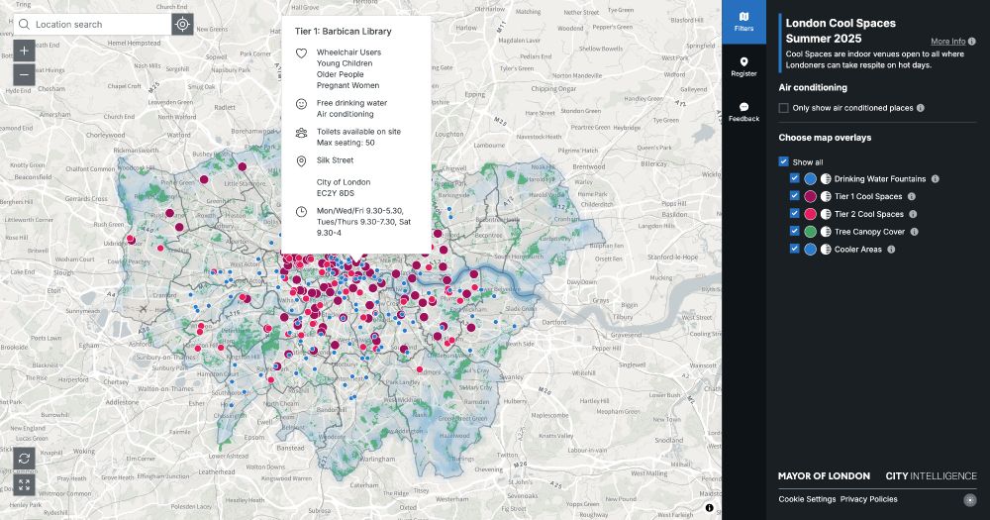Open the Filters panel tab
Screen dimensions: 990x520
pos(743,22)
